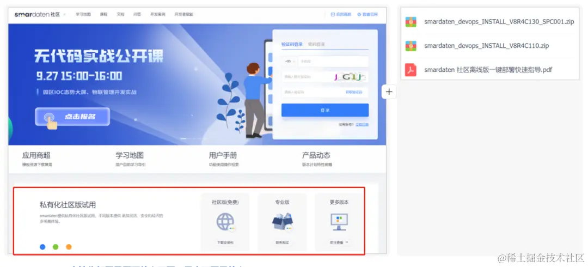
Task: Click the plus button between panels
Action: (389, 92)
